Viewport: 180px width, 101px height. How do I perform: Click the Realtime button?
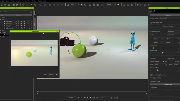(71, 98)
